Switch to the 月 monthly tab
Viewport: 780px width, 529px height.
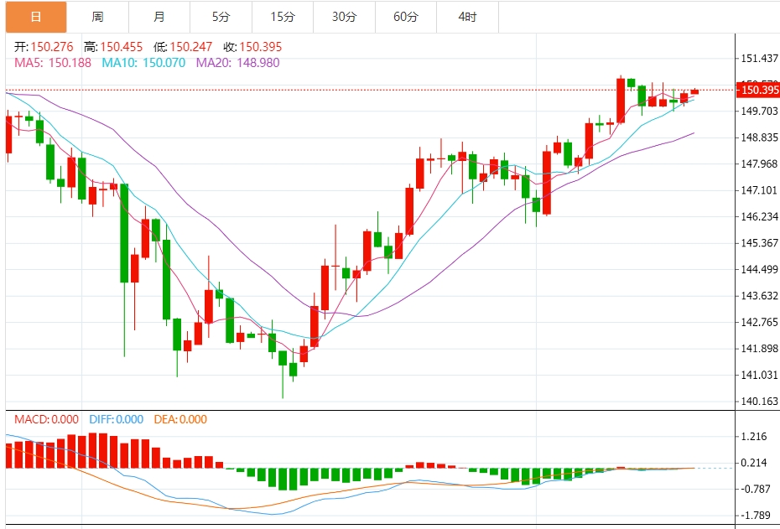[159, 17]
